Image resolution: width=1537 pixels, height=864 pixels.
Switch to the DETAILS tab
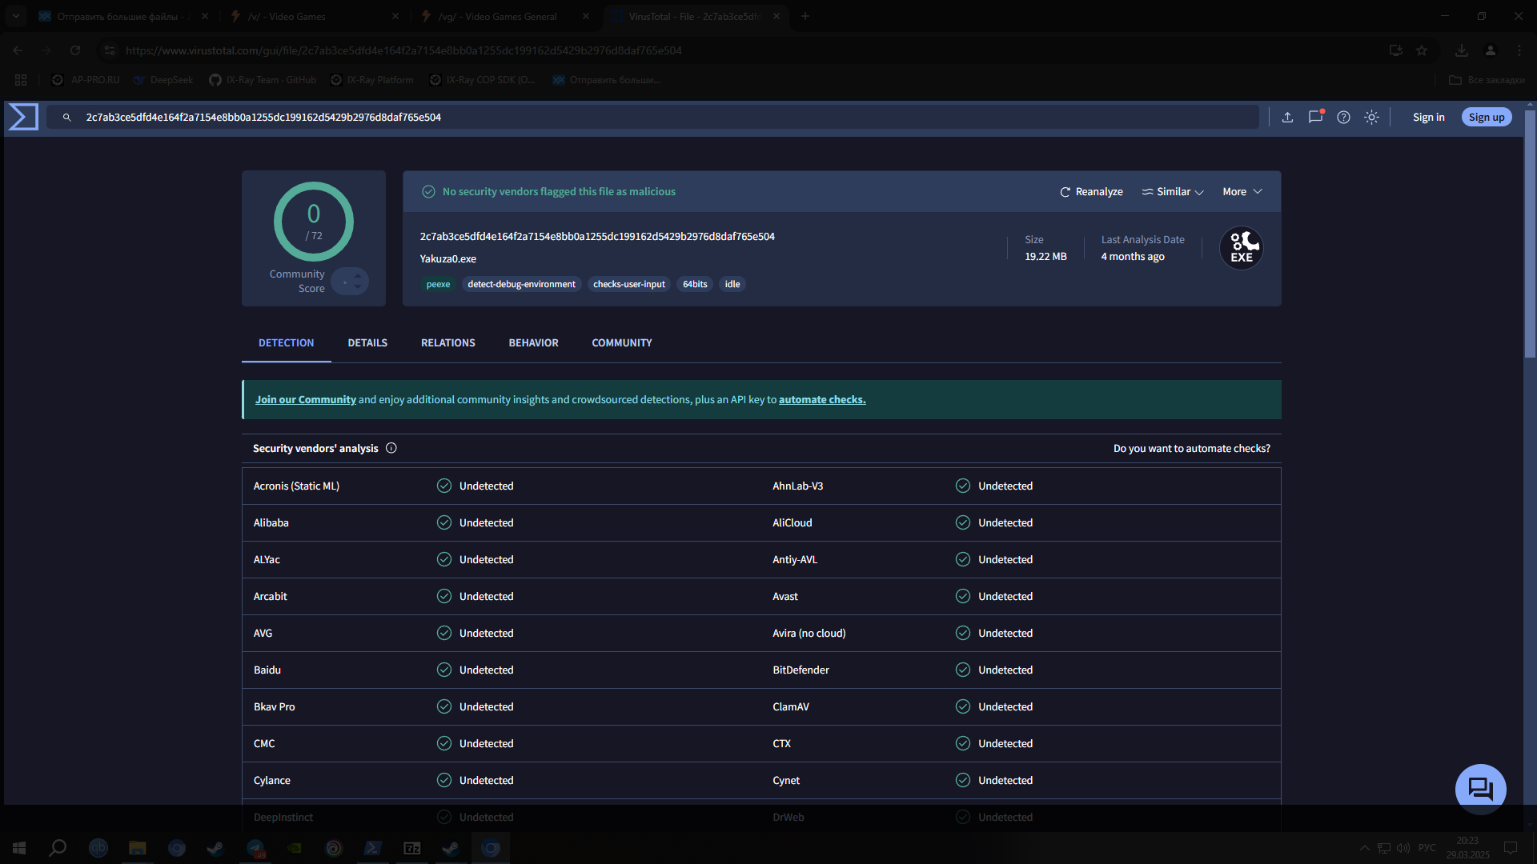click(x=367, y=343)
